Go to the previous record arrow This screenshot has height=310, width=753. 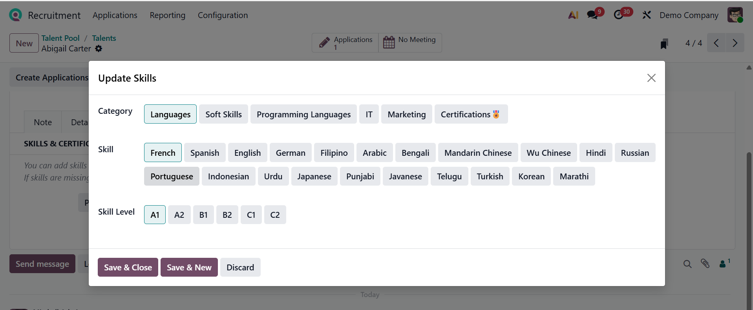pos(716,43)
